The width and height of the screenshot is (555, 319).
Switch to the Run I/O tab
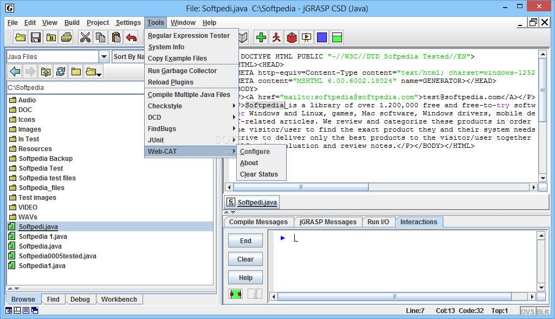[378, 222]
